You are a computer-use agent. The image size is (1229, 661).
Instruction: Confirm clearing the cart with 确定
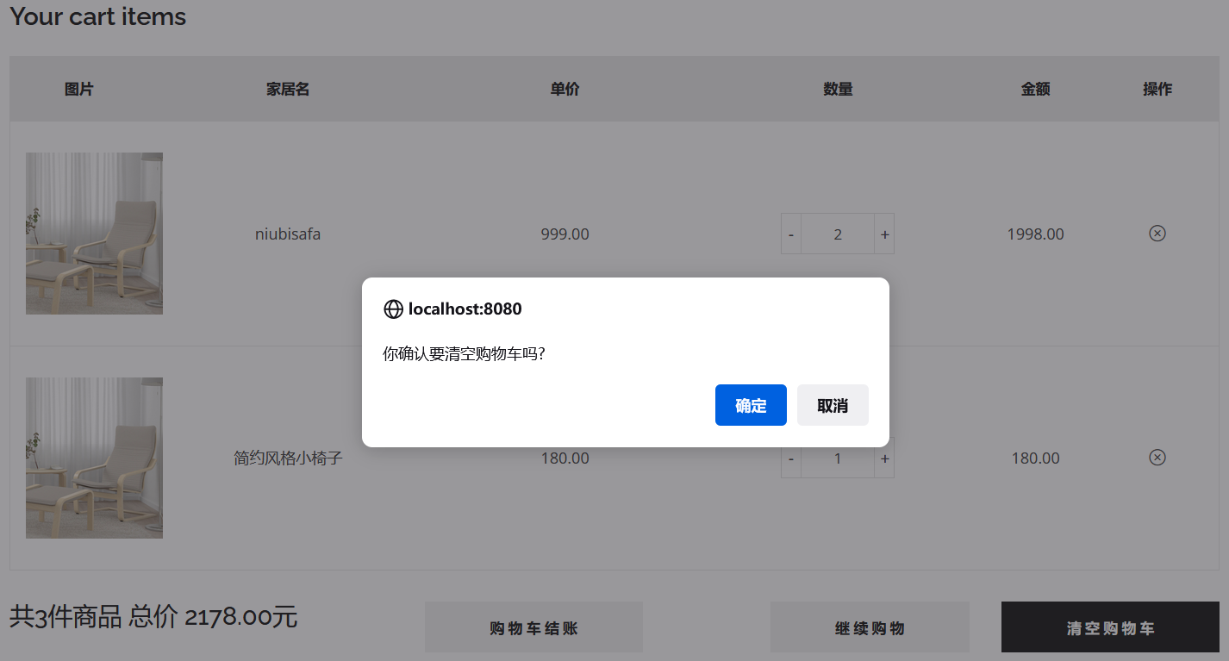[x=751, y=405]
